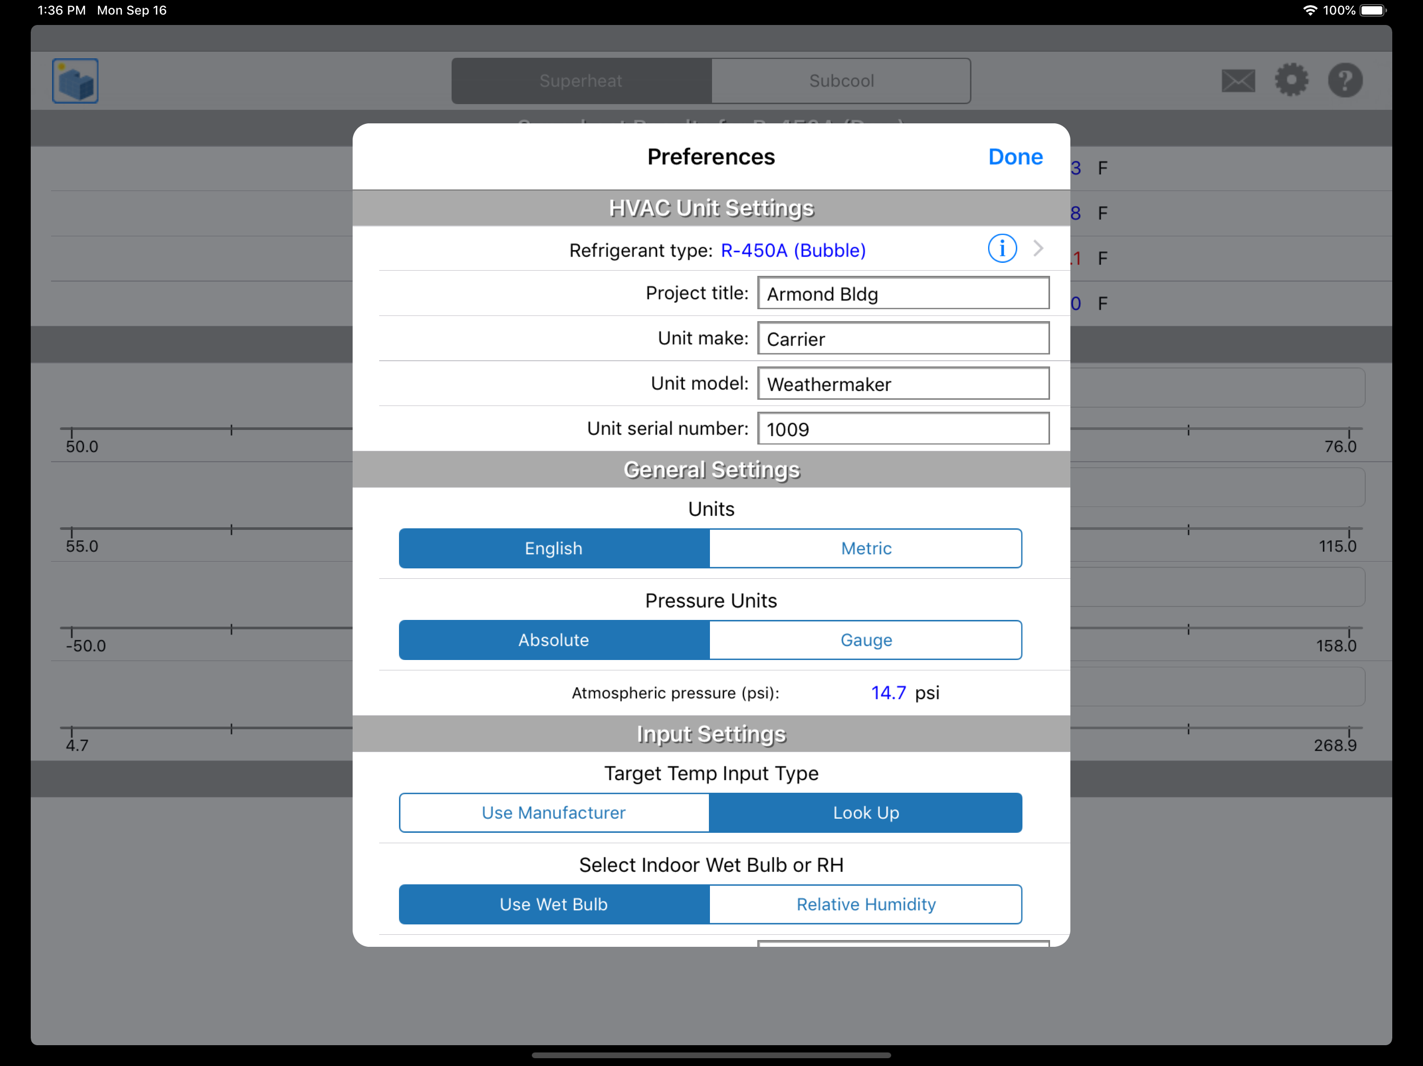Image resolution: width=1423 pixels, height=1066 pixels.
Task: Switch to the Superheat tab
Action: click(581, 81)
